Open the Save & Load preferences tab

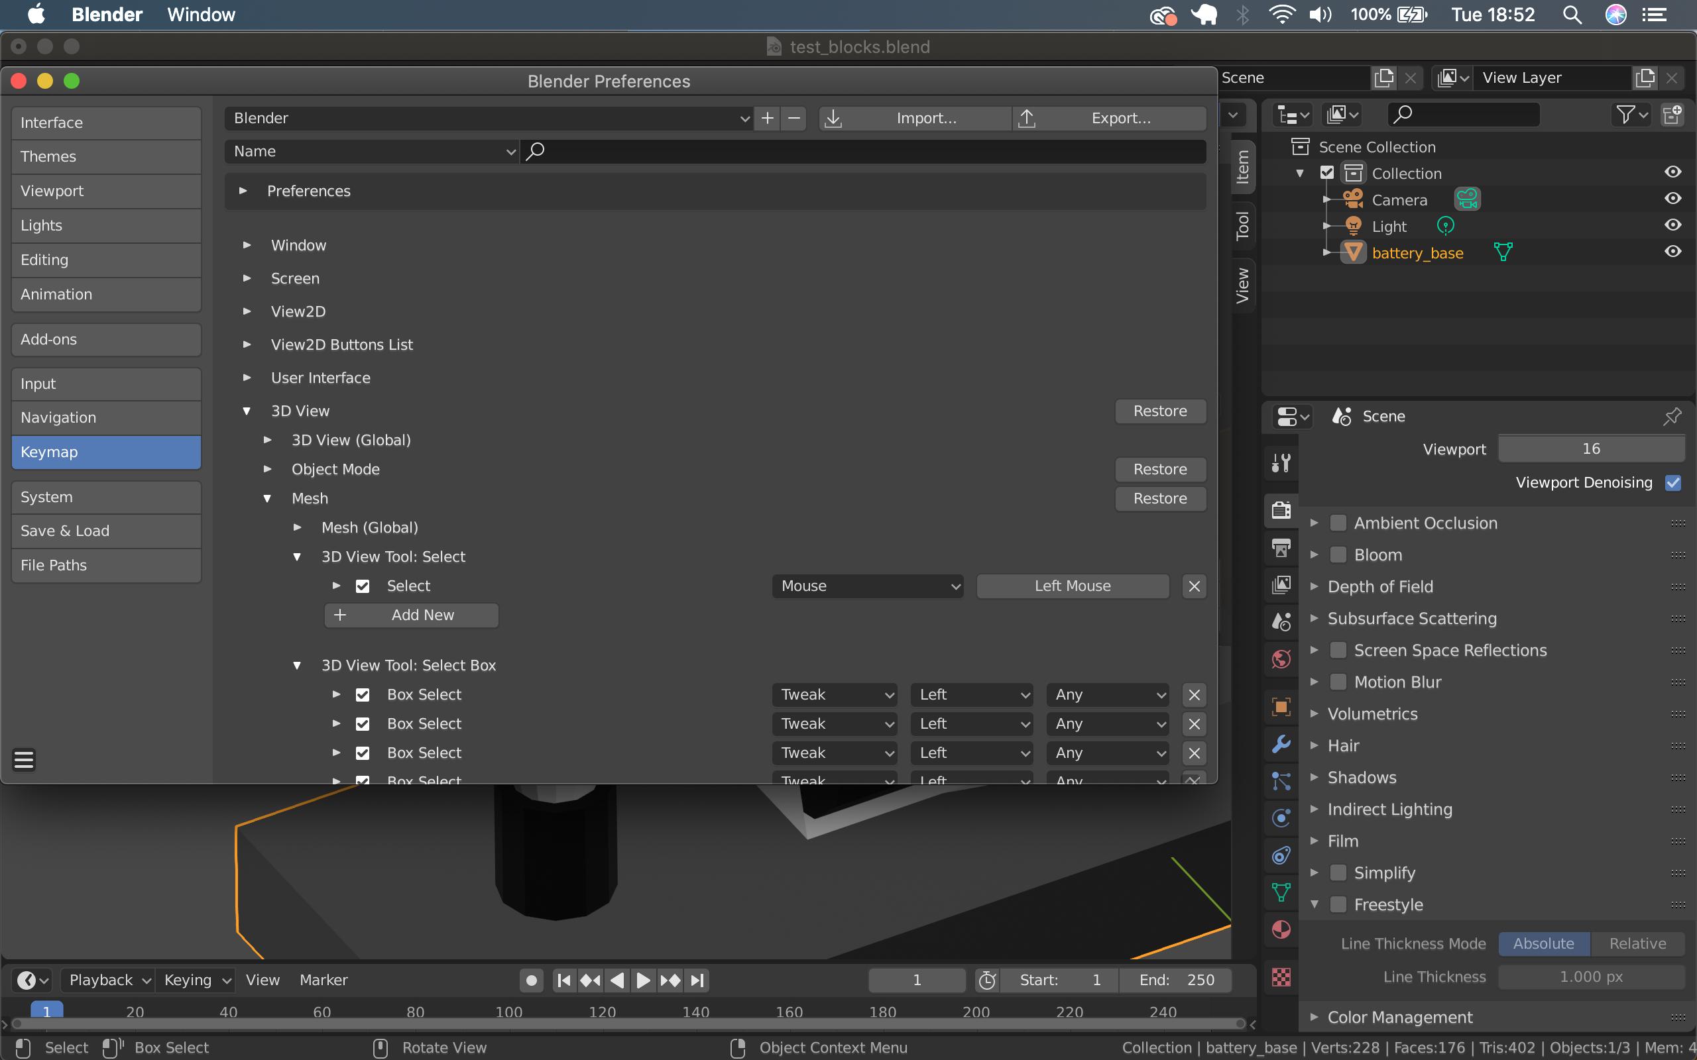(107, 531)
